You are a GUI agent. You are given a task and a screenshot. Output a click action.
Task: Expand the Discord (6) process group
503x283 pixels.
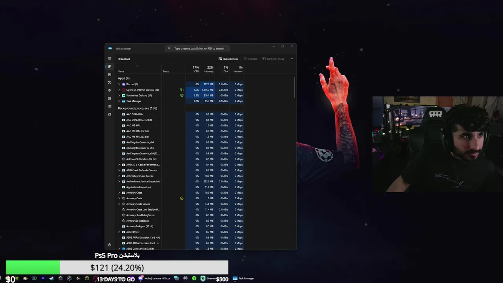(119, 85)
